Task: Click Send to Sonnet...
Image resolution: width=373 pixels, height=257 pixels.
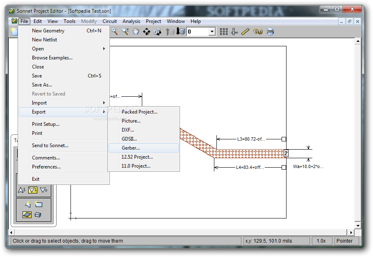Action: coord(64,146)
